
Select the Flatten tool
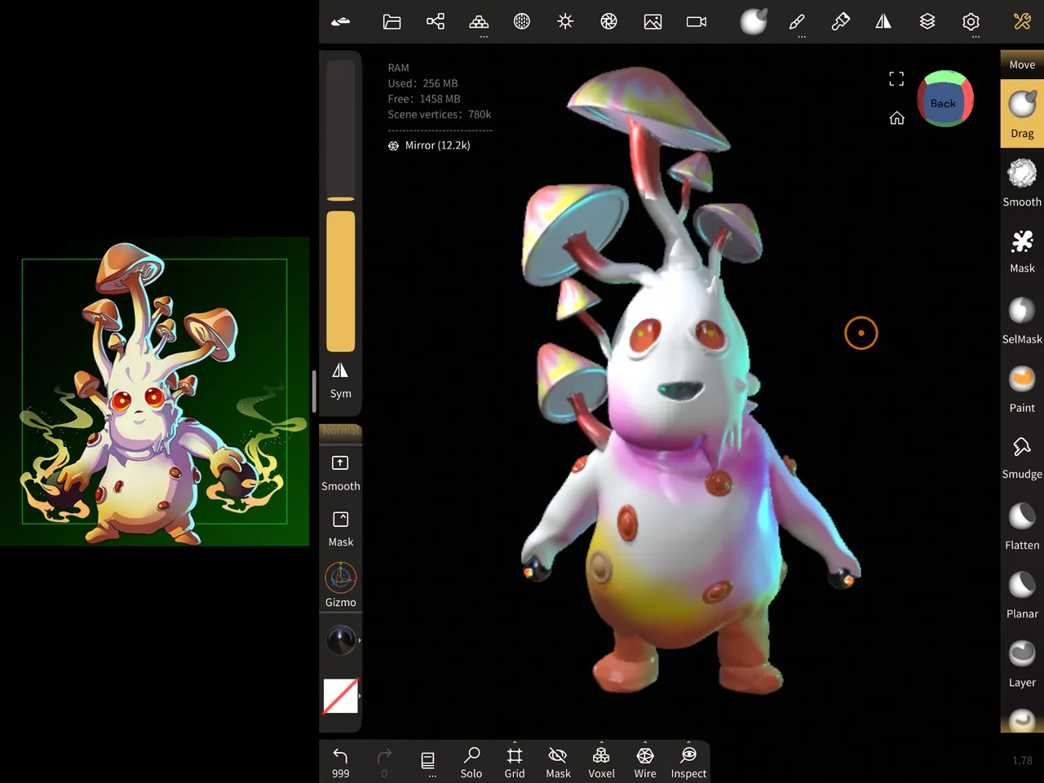point(1022,526)
